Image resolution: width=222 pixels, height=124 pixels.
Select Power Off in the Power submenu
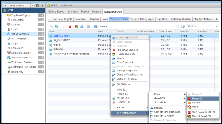[203, 99]
